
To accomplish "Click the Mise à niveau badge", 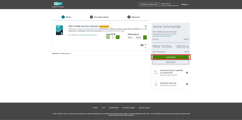I will (104, 26).
